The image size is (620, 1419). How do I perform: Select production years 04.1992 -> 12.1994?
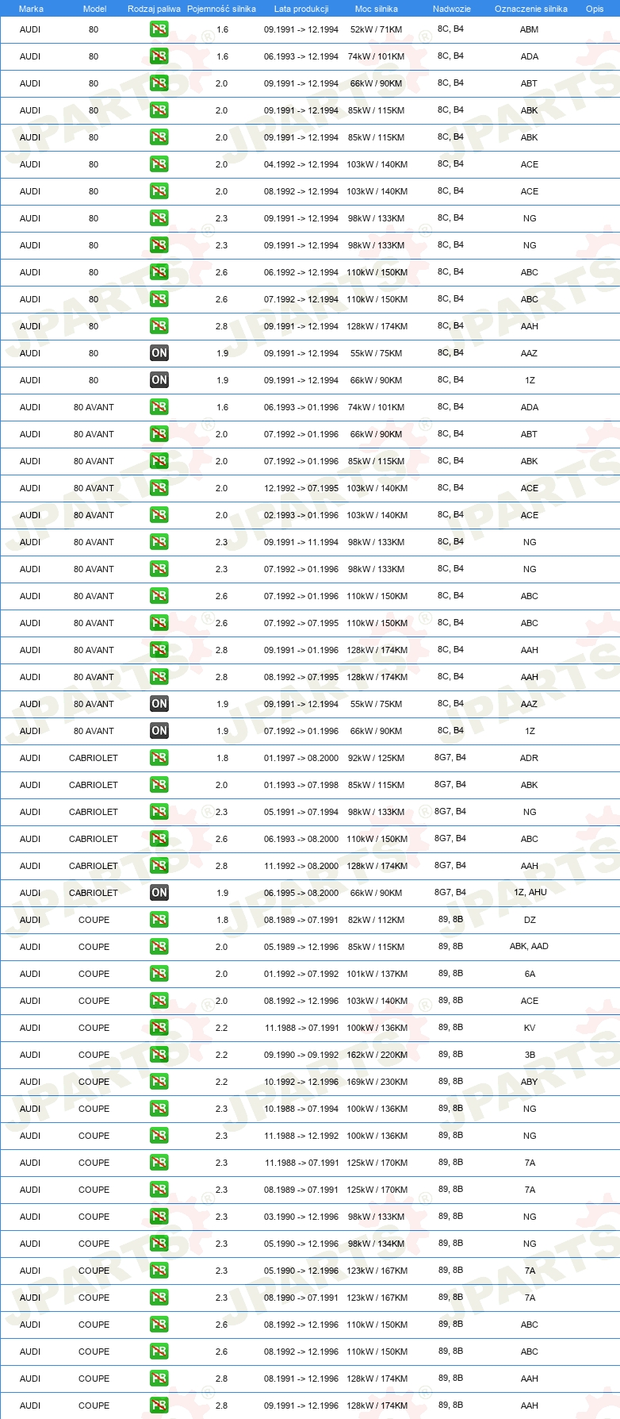coord(301,164)
